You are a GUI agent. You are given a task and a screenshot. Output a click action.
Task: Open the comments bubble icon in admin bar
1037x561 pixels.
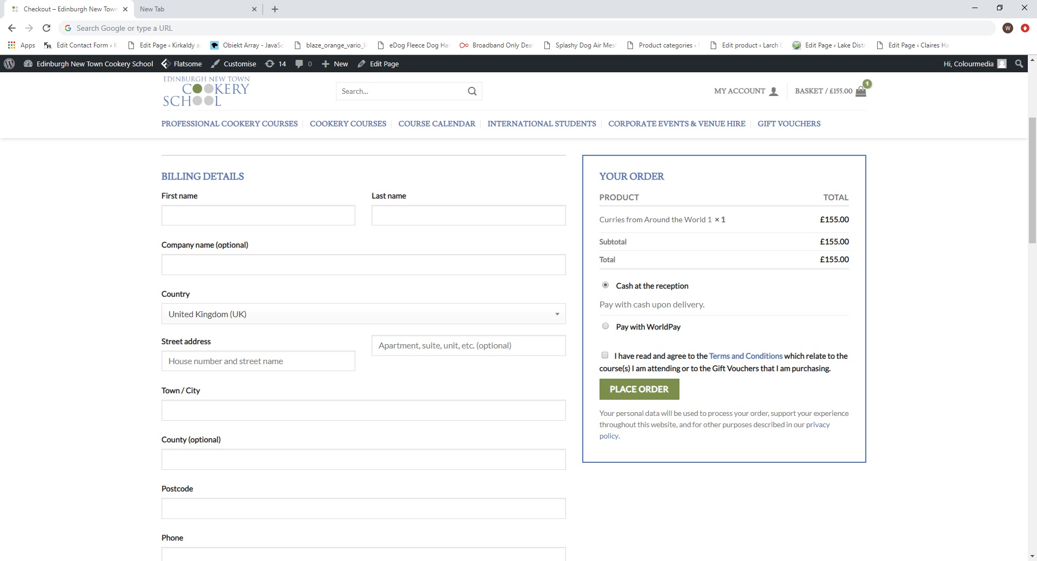click(299, 64)
